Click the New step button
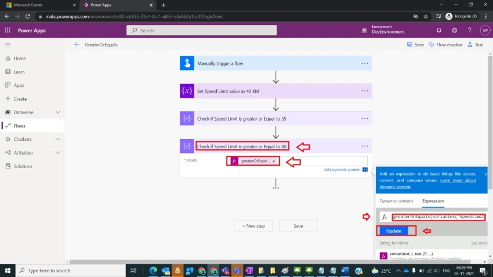The image size is (493, 277). click(x=253, y=226)
